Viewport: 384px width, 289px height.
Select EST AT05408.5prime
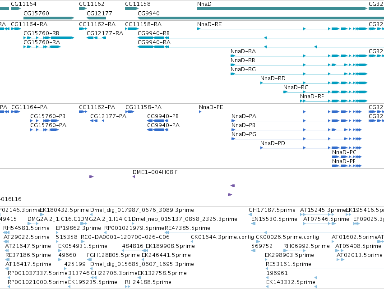tap(358, 247)
